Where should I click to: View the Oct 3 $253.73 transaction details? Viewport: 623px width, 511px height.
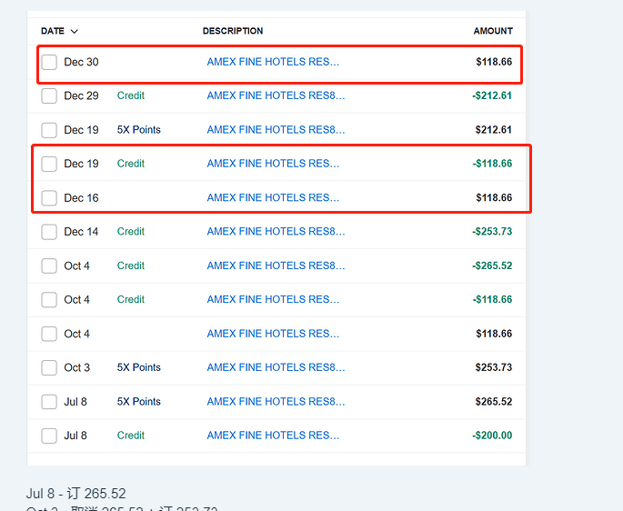(x=276, y=368)
